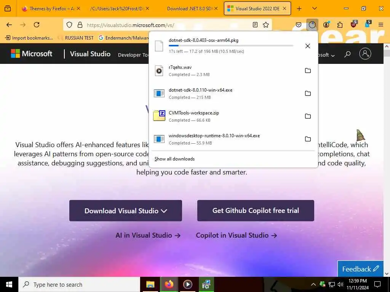Show windowsdesktop-runtime exe in folder
390x292 pixels.
point(308,139)
